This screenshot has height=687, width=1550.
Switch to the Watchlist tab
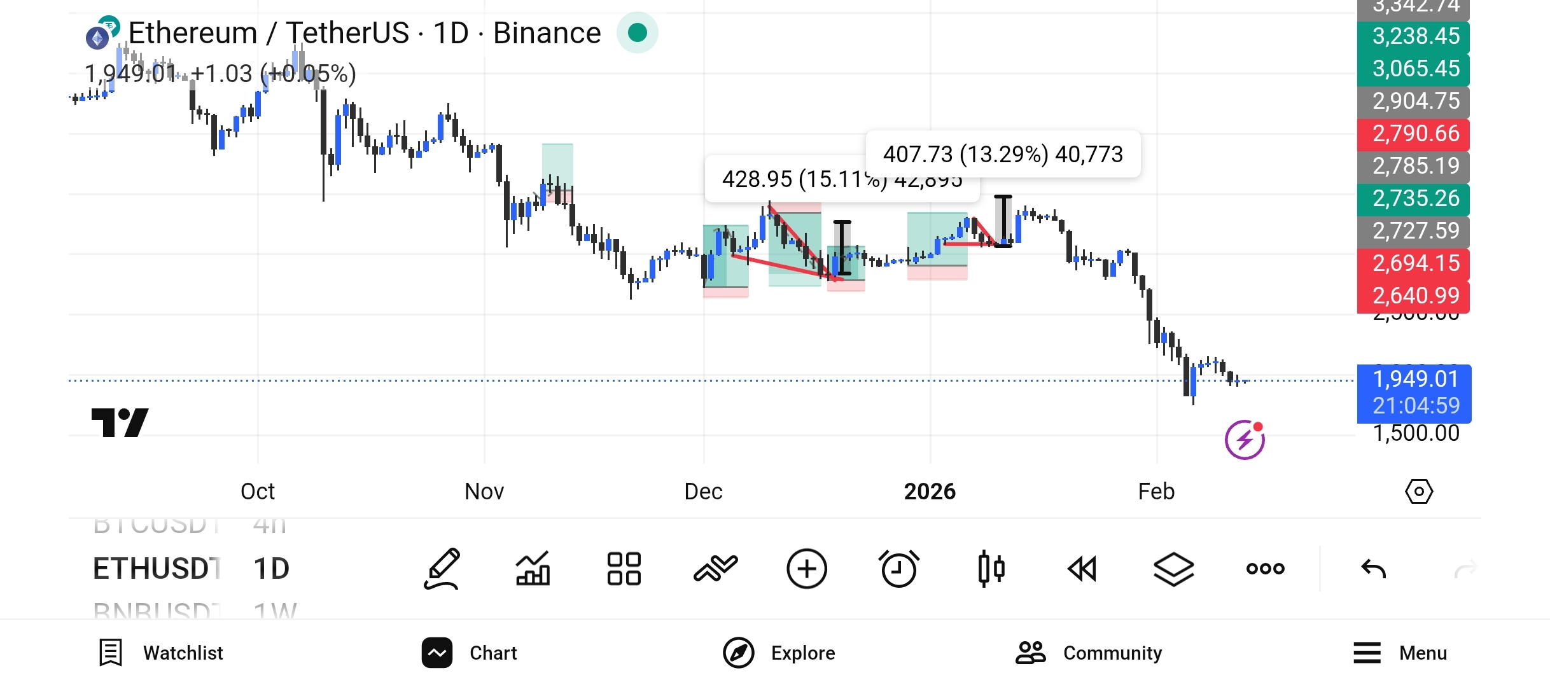point(162,653)
